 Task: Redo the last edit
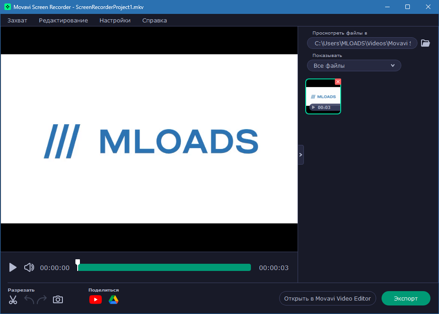42,300
